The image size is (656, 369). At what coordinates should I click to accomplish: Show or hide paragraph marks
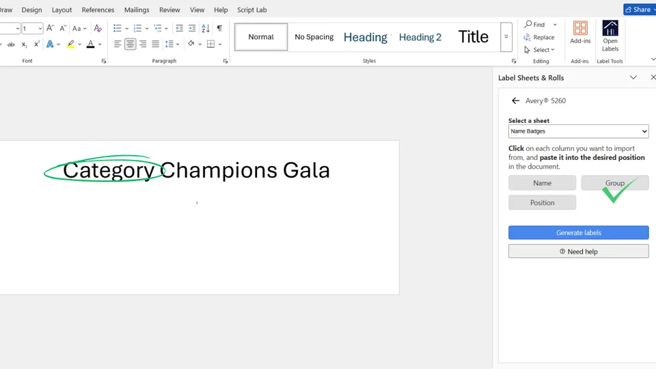tap(219, 28)
